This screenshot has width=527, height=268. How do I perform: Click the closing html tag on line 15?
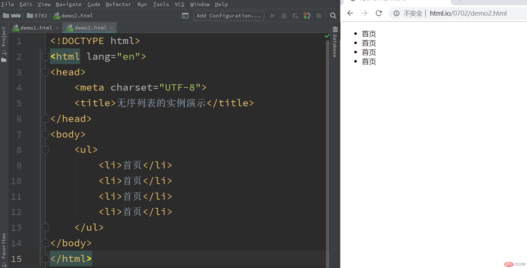click(x=71, y=258)
